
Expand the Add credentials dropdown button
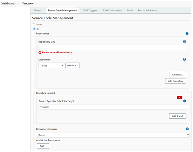click(72, 65)
